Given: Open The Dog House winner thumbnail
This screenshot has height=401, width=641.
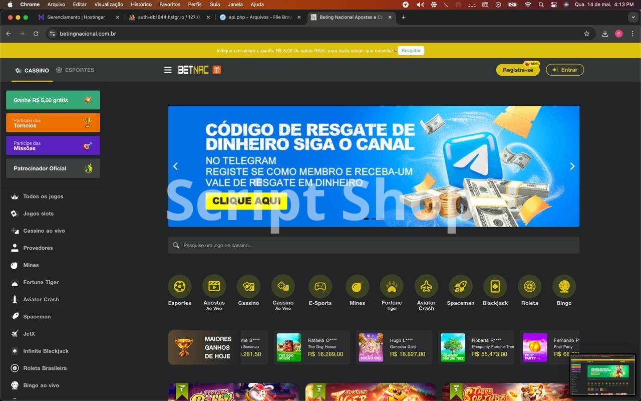Looking at the screenshot, I should (x=289, y=347).
